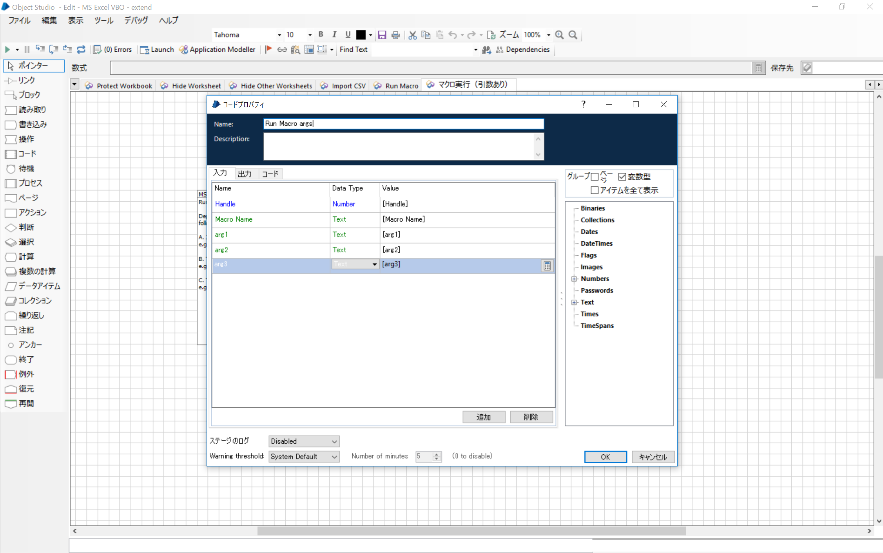Open arg3 Data Type dropdown
Viewport: 883px width, 553px height.
(x=374, y=264)
